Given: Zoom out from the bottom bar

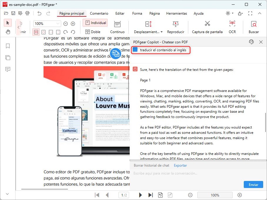Looking at the screenshot, I should click(190, 195).
